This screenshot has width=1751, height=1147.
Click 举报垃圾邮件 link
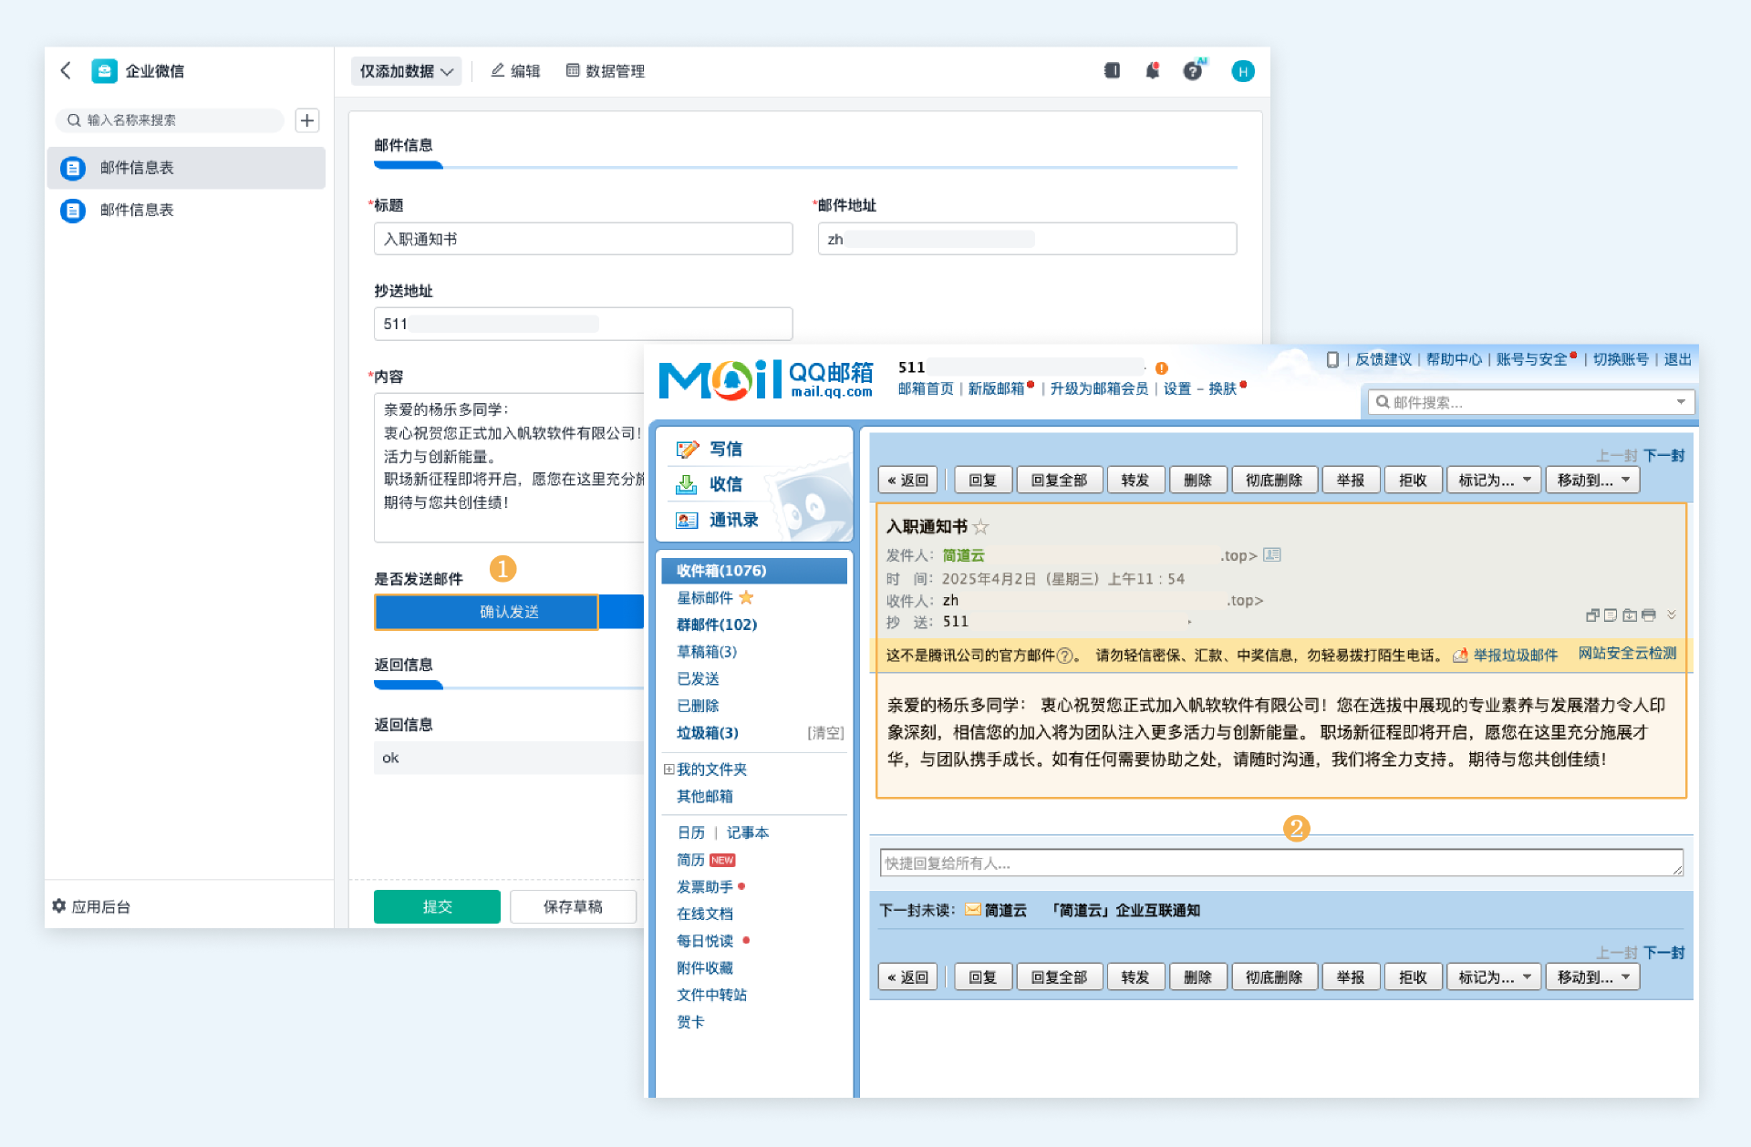point(1515,655)
